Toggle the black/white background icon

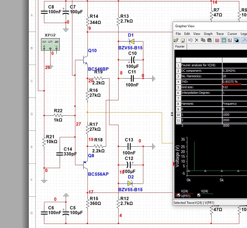(x=236, y=40)
